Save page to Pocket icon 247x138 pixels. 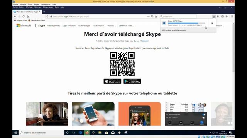(x=152, y=16)
